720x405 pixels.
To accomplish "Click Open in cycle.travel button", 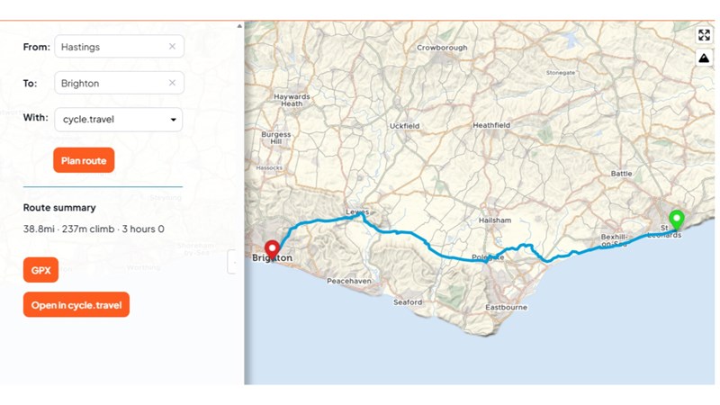I will (76, 305).
